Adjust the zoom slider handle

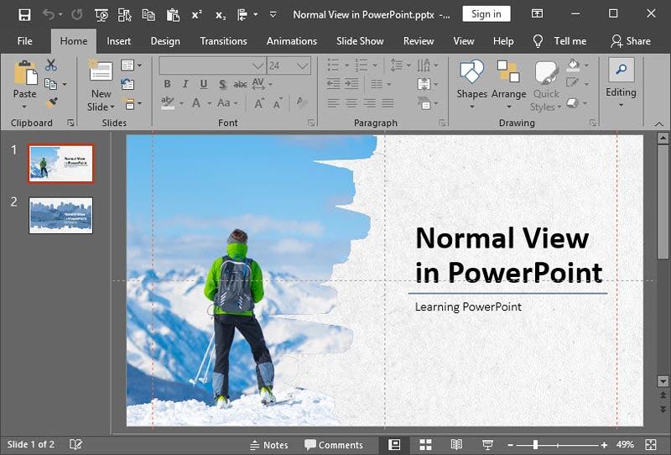tap(535, 445)
